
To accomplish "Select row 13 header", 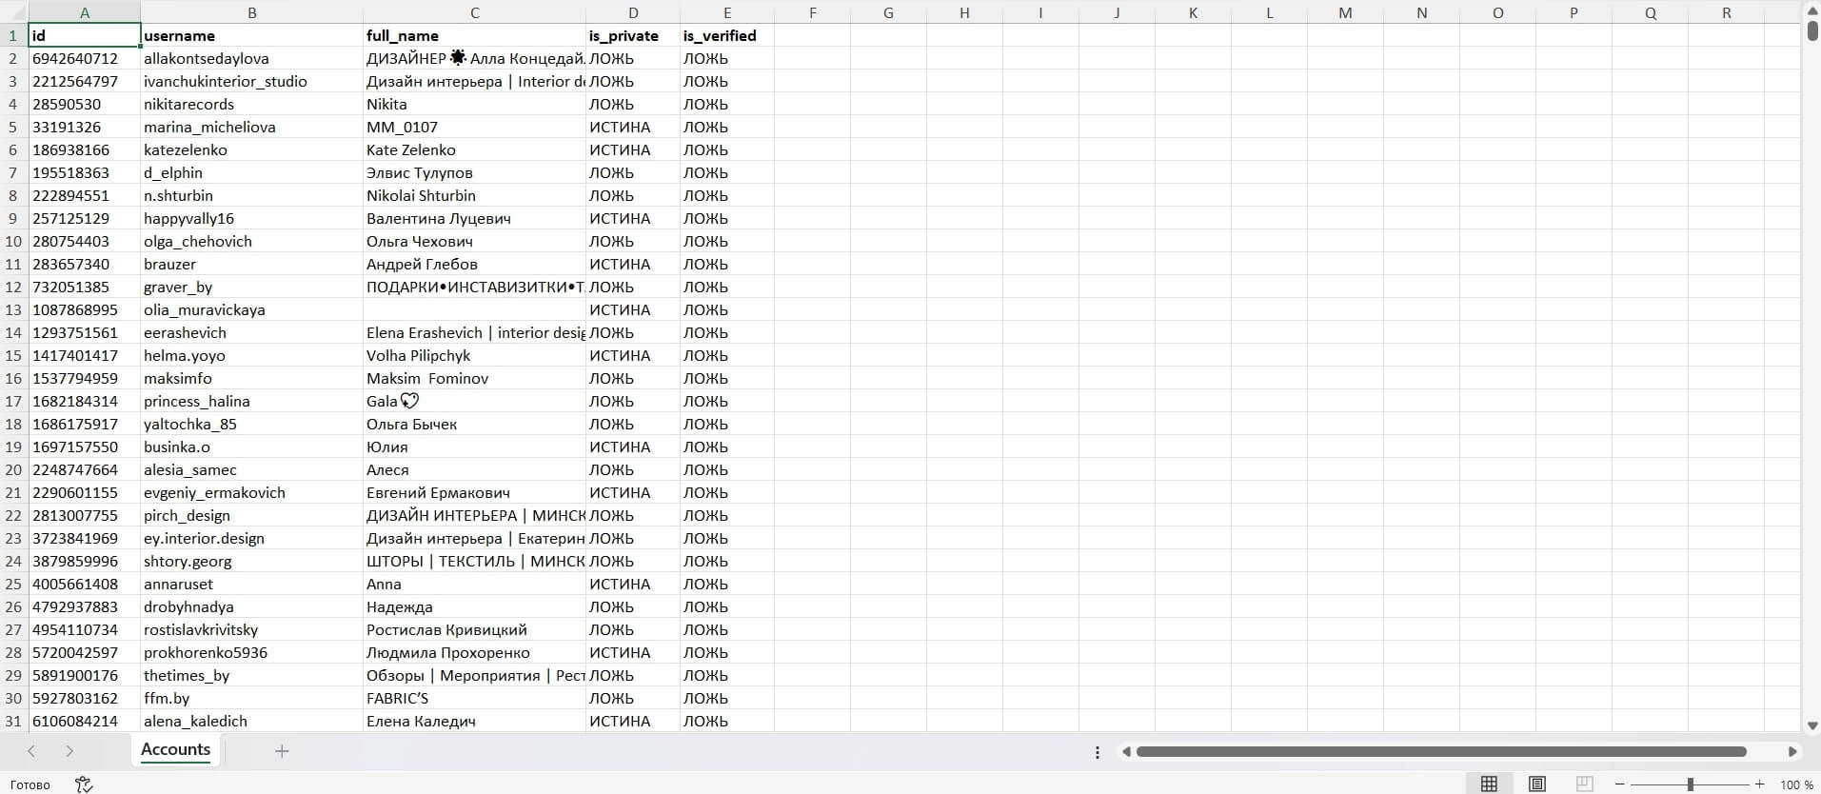I will (14, 309).
